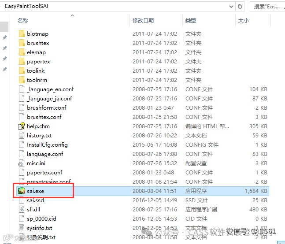The height and width of the screenshot is (244, 285).
Task: Select the file name sysinfo.txt
Action: pos(39,228)
